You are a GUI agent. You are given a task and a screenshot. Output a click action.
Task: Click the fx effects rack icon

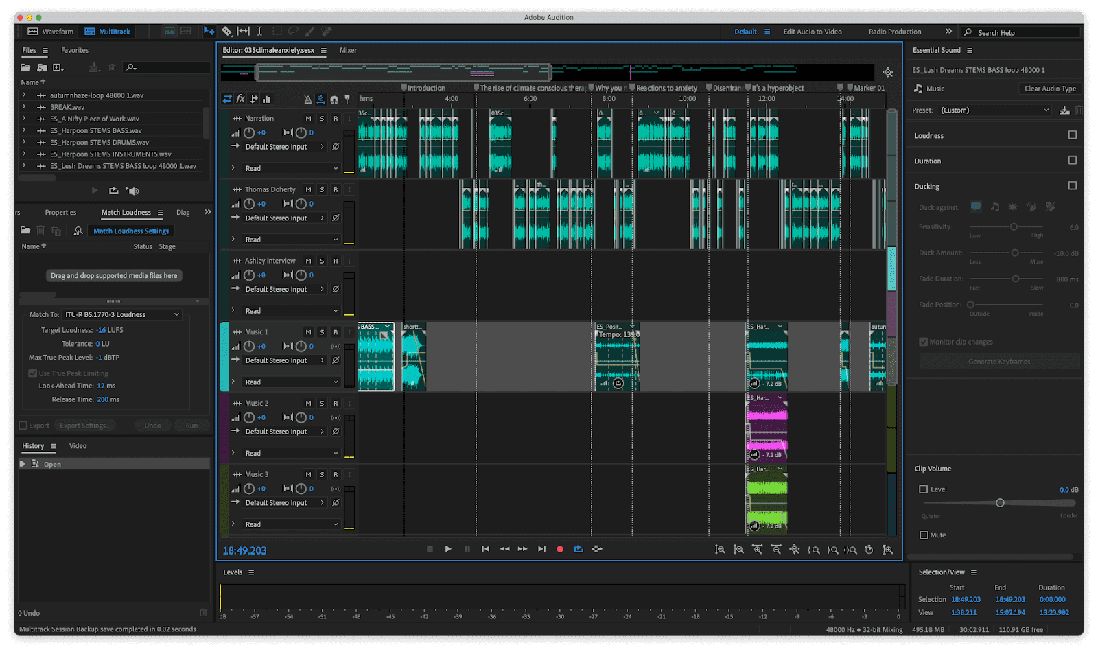(240, 99)
